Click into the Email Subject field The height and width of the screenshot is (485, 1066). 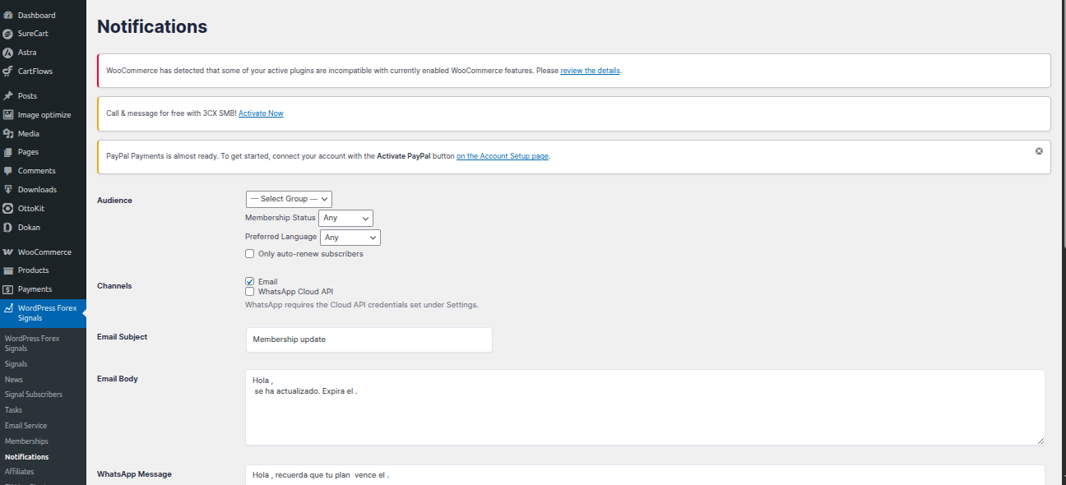(368, 339)
